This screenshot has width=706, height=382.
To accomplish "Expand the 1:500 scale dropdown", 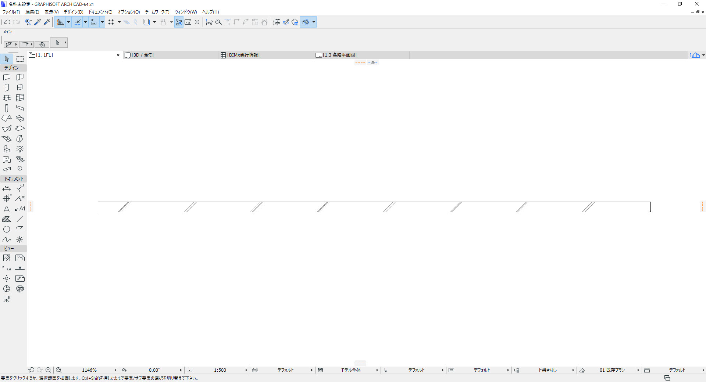I will pos(246,370).
